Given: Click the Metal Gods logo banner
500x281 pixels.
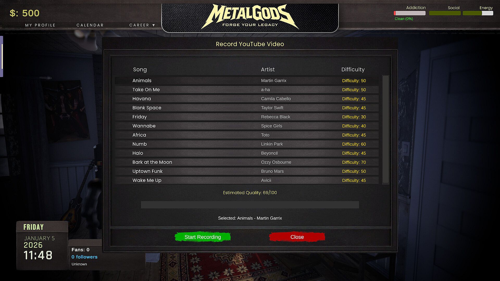Looking at the screenshot, I should click(x=250, y=17).
